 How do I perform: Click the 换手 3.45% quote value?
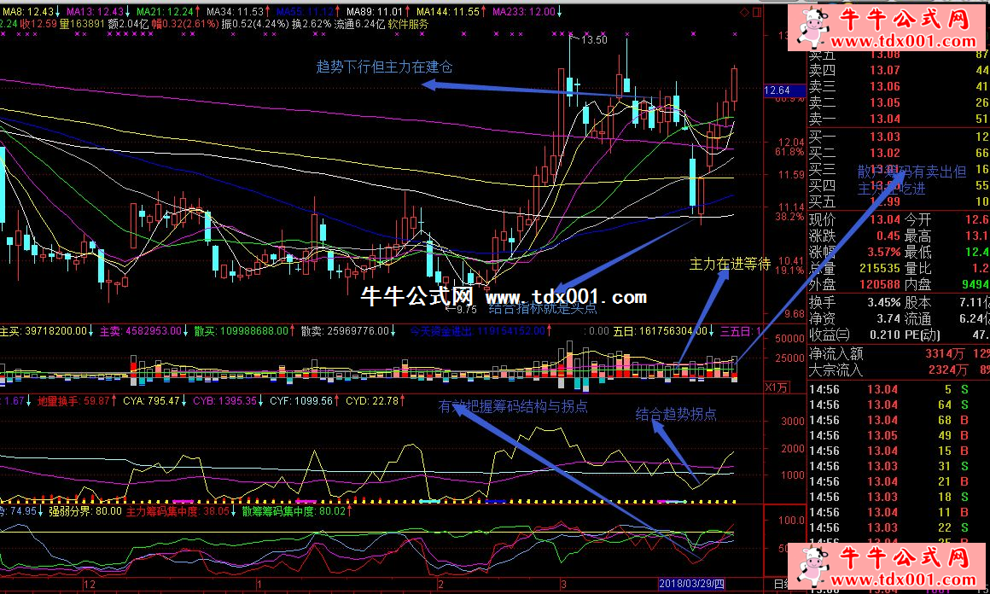click(884, 302)
